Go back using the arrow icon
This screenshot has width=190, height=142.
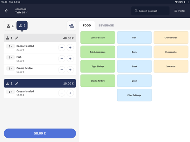point(7,11)
